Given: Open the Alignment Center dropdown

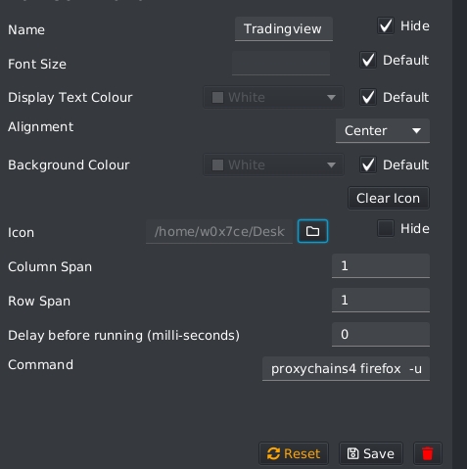Looking at the screenshot, I should [x=383, y=131].
